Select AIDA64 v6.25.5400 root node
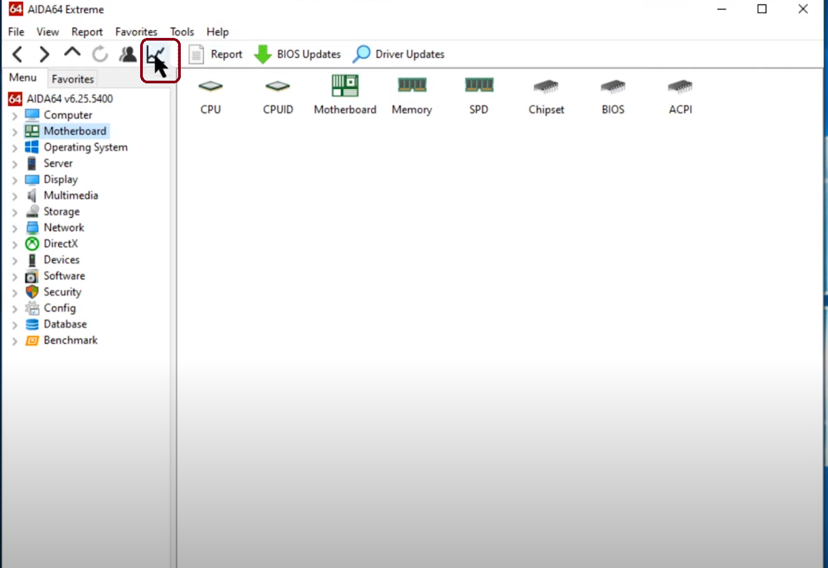The image size is (828, 568). (70, 99)
